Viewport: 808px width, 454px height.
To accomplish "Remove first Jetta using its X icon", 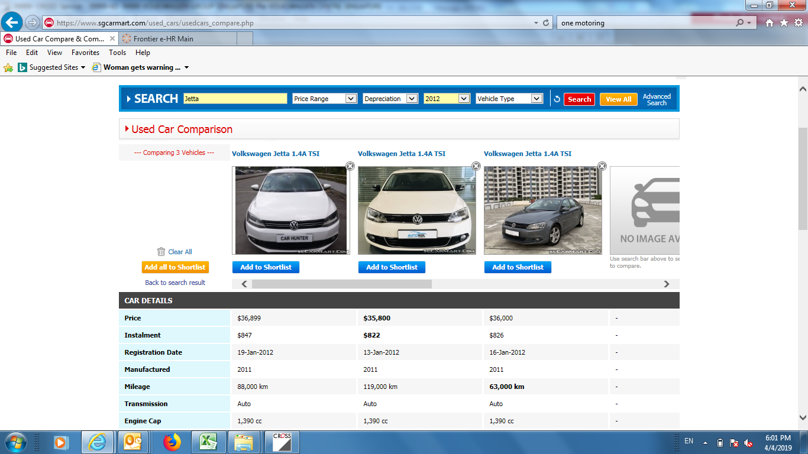I will 350,166.
